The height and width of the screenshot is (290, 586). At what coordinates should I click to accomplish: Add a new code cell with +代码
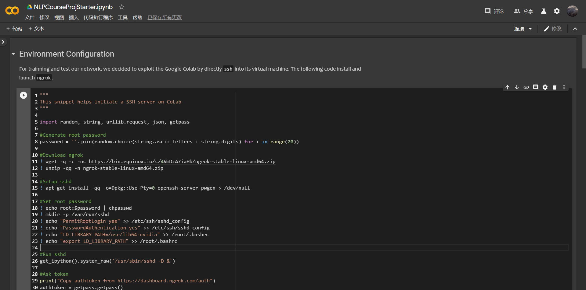pos(14,29)
